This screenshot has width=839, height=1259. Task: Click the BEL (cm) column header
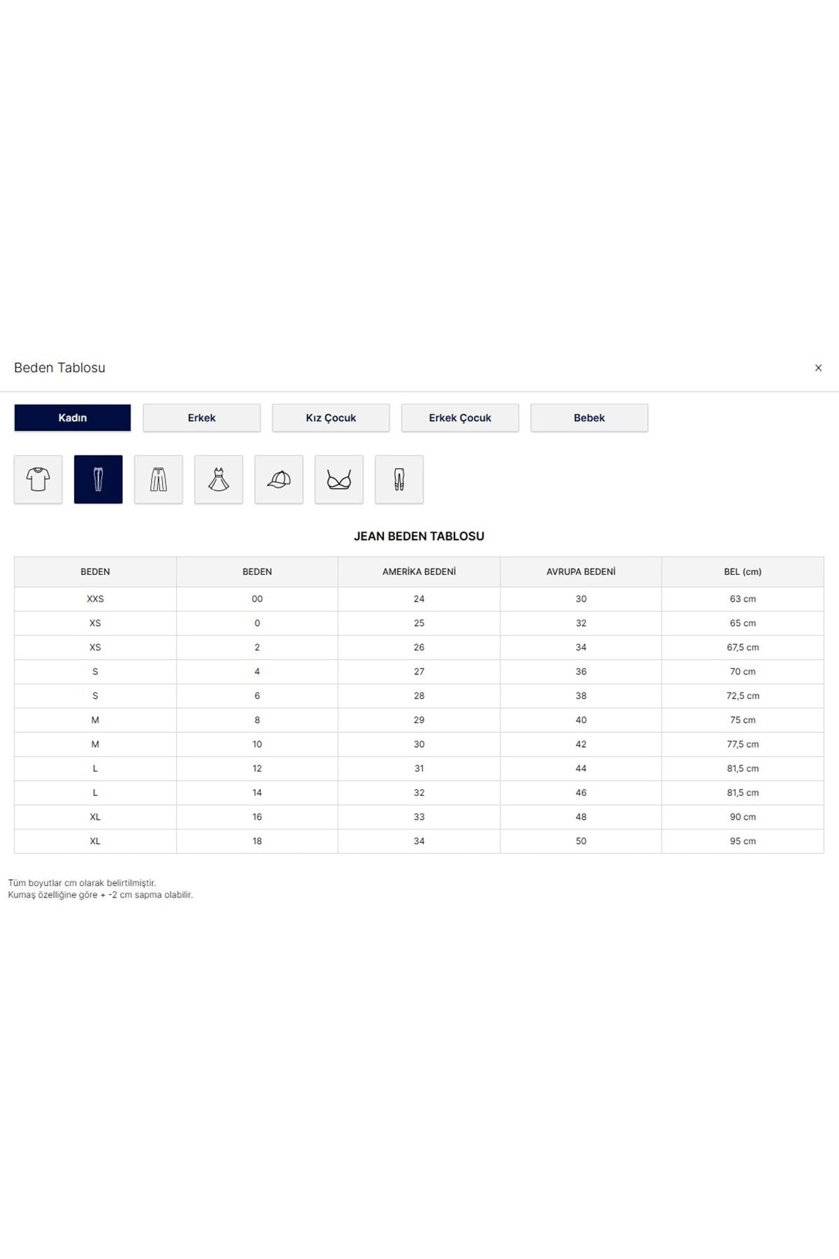point(743,571)
